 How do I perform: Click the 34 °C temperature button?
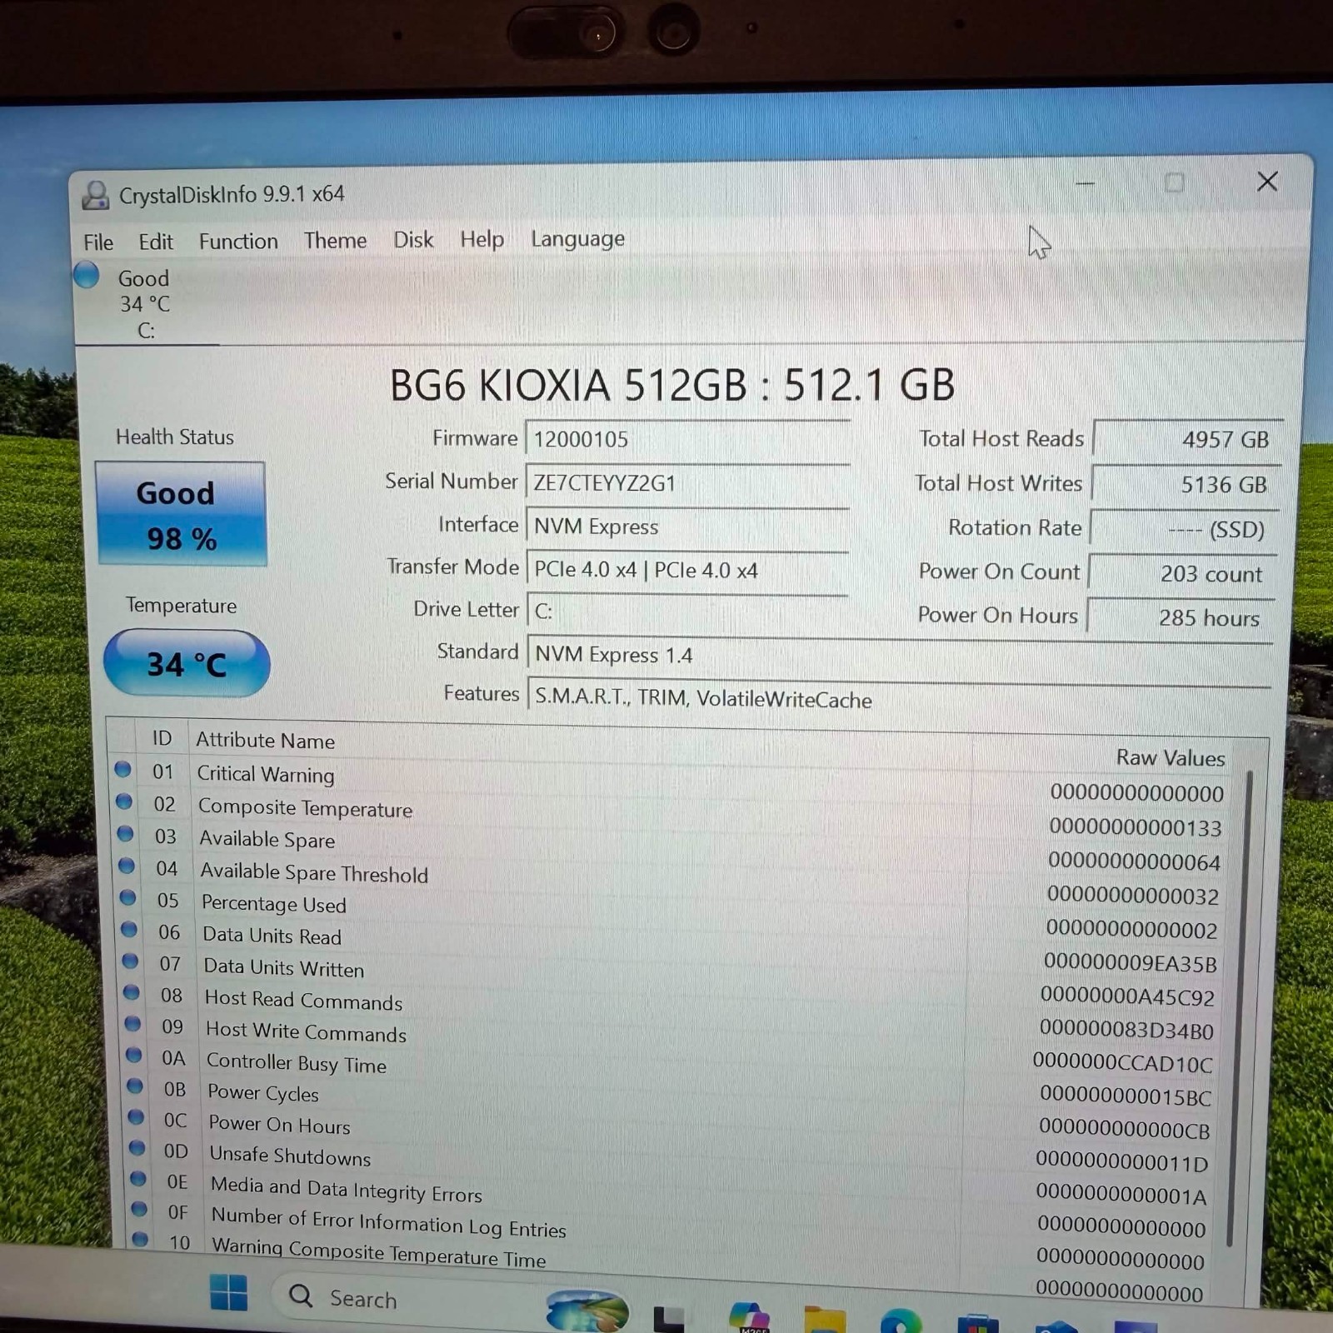(187, 663)
